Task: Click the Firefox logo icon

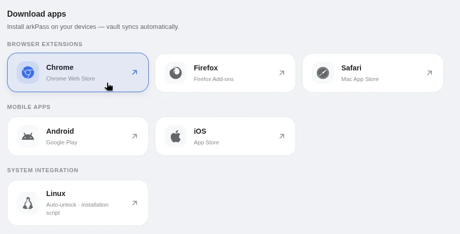Action: click(x=176, y=73)
